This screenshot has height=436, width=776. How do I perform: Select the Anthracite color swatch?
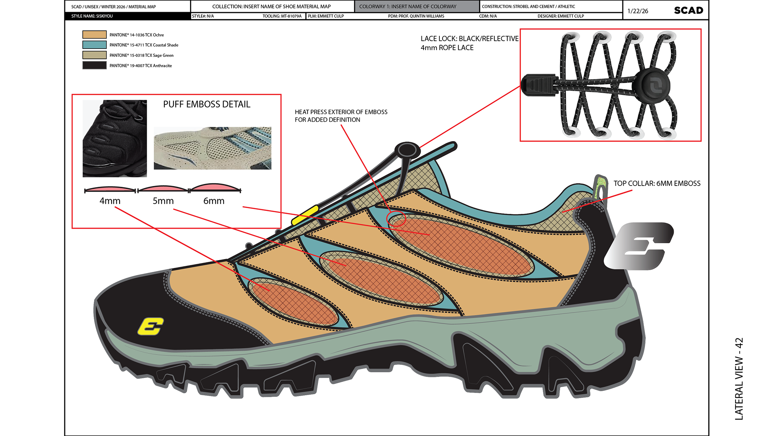click(x=95, y=65)
